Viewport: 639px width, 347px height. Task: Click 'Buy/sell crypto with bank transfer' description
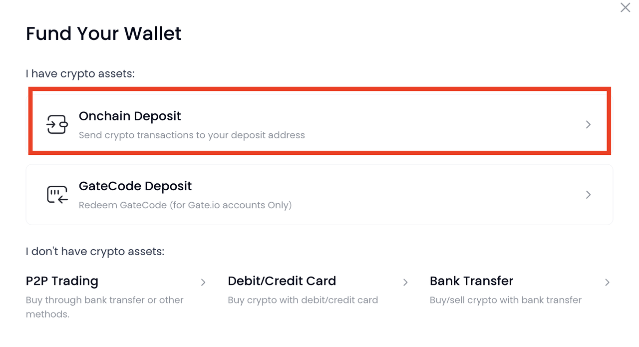tap(505, 300)
